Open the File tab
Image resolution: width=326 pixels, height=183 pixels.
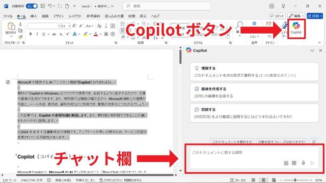pos(8,16)
